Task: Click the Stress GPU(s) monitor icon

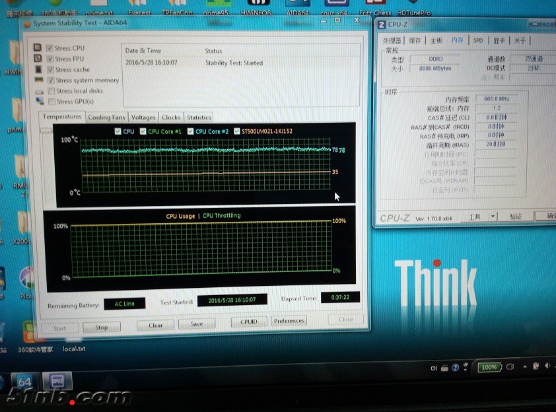Action: point(40,102)
